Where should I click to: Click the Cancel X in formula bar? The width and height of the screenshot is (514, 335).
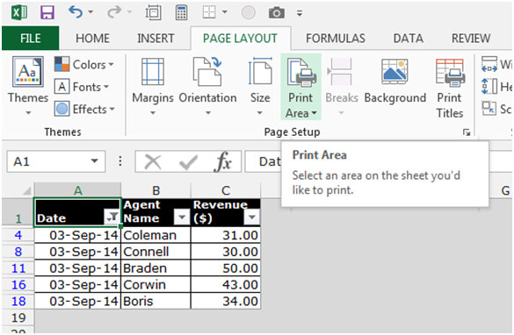coord(153,162)
